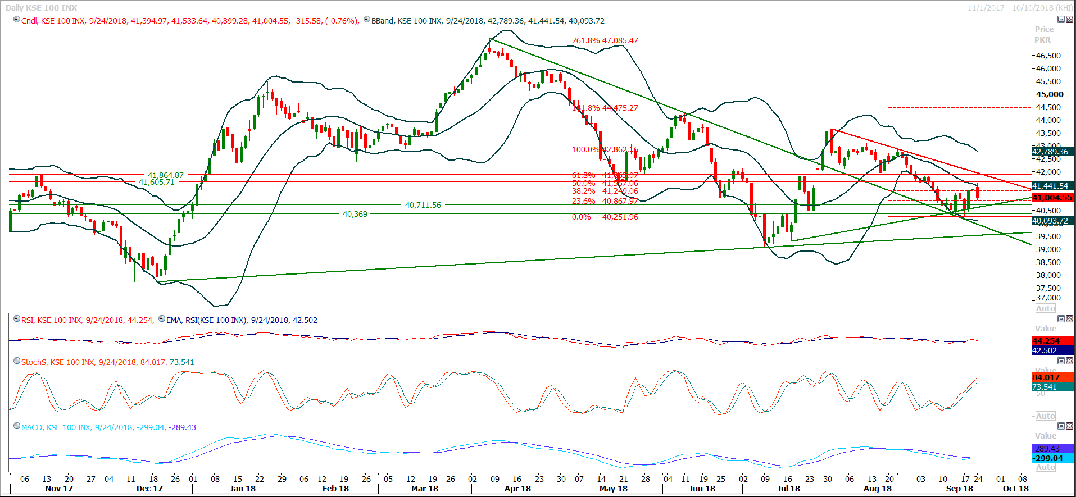
Task: Click the bold 45,000 price axis label
Action: pyautogui.click(x=1050, y=94)
